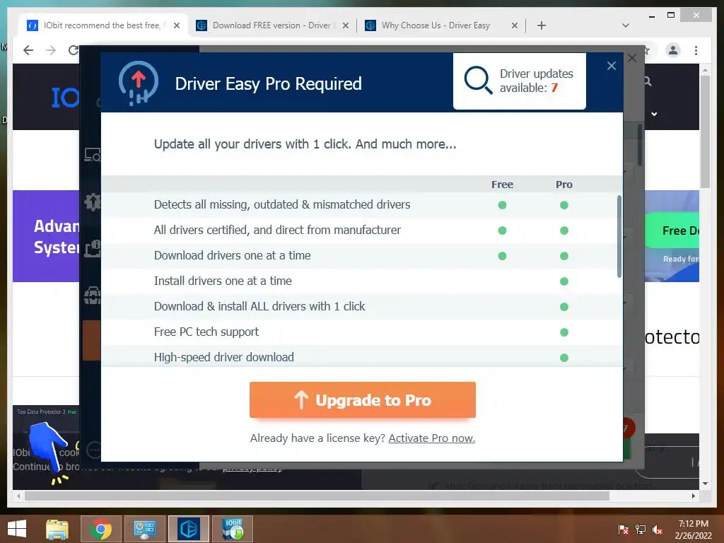
Task: Click the muted volume tray icon
Action: (x=658, y=530)
